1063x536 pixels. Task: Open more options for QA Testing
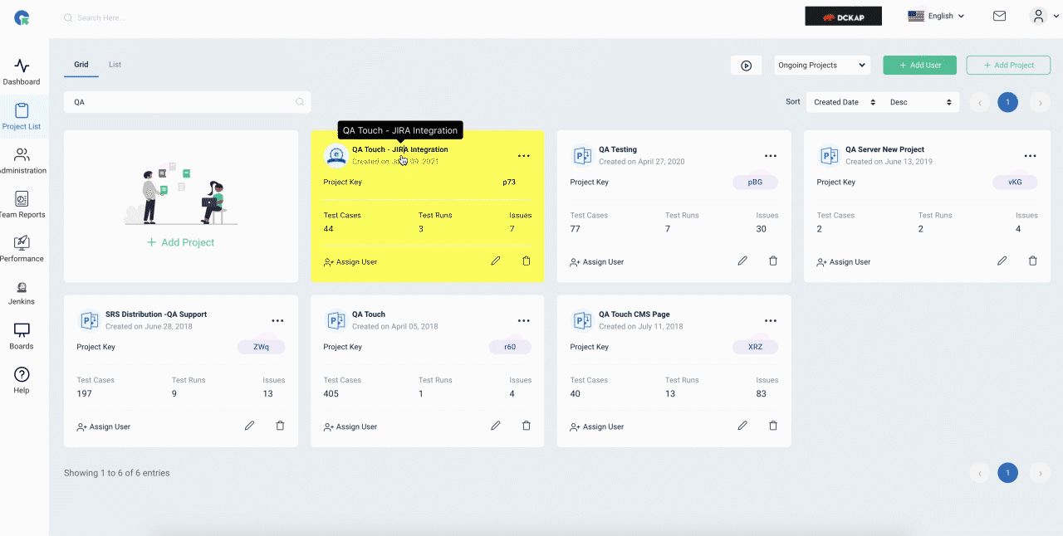[x=771, y=156]
